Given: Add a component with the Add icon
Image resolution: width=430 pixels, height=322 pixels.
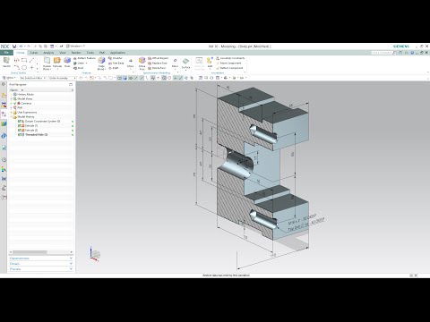Looking at the screenshot, I should [x=210, y=63].
